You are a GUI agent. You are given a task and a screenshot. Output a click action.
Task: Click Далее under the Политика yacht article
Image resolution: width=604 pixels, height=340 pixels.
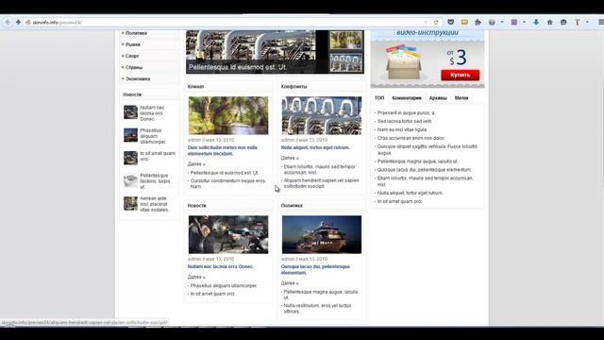290,283
